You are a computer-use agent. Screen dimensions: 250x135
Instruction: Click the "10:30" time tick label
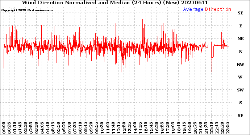102,128
